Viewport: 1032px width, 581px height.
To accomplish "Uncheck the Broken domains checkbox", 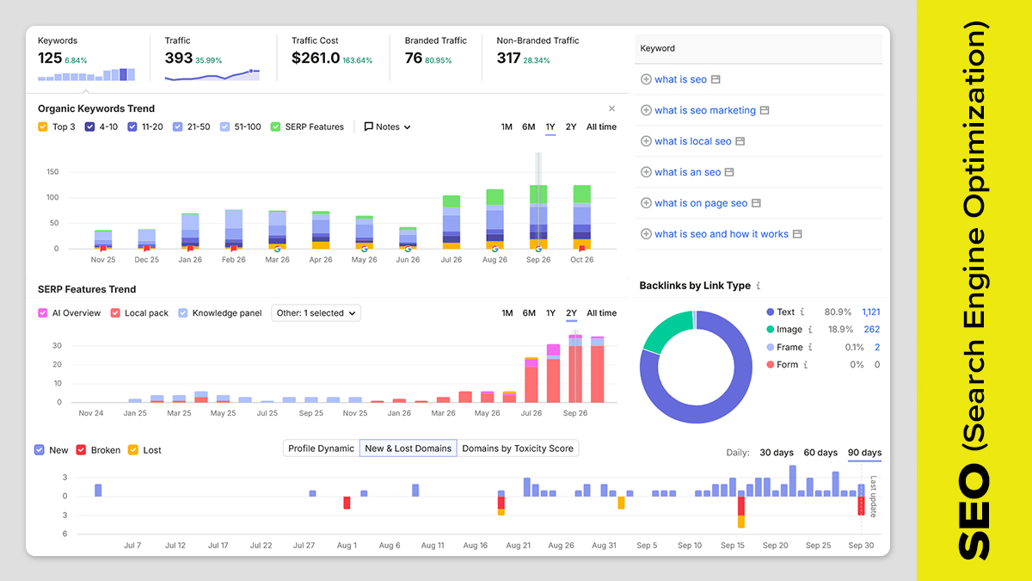I will pyautogui.click(x=81, y=449).
